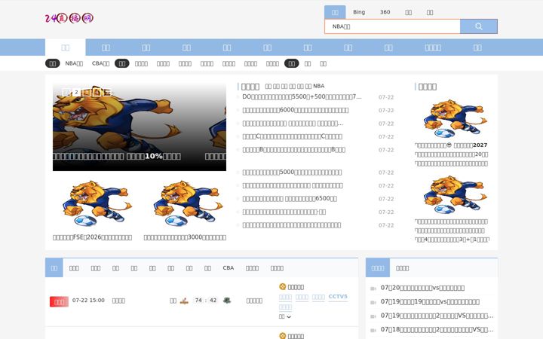543x339 pixels.
Task: Click the search field containing NBA
Action: click(392, 26)
